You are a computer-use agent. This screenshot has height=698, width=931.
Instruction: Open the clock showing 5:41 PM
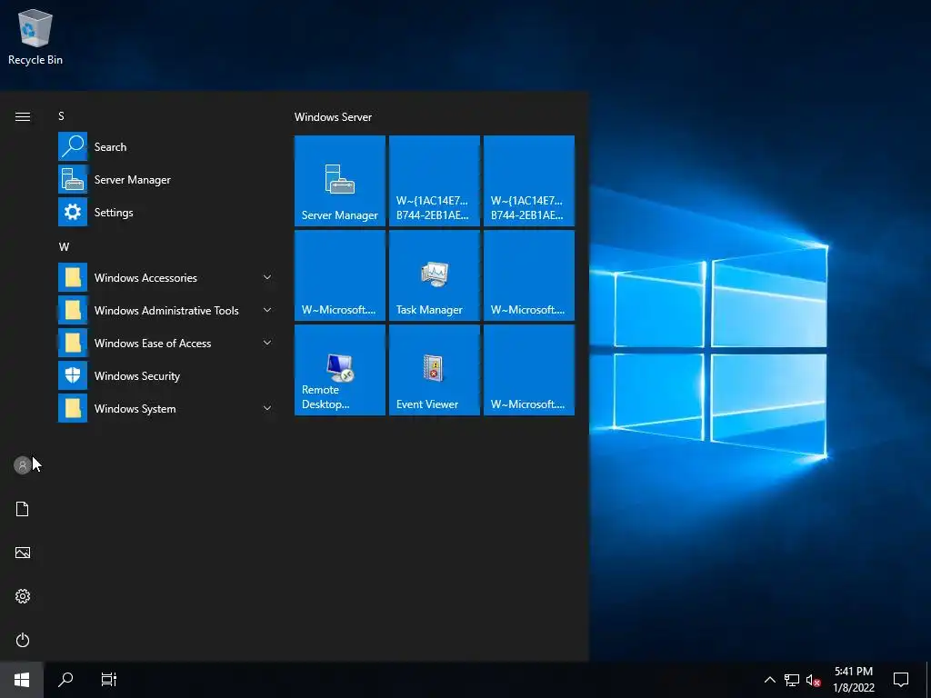coord(854,680)
